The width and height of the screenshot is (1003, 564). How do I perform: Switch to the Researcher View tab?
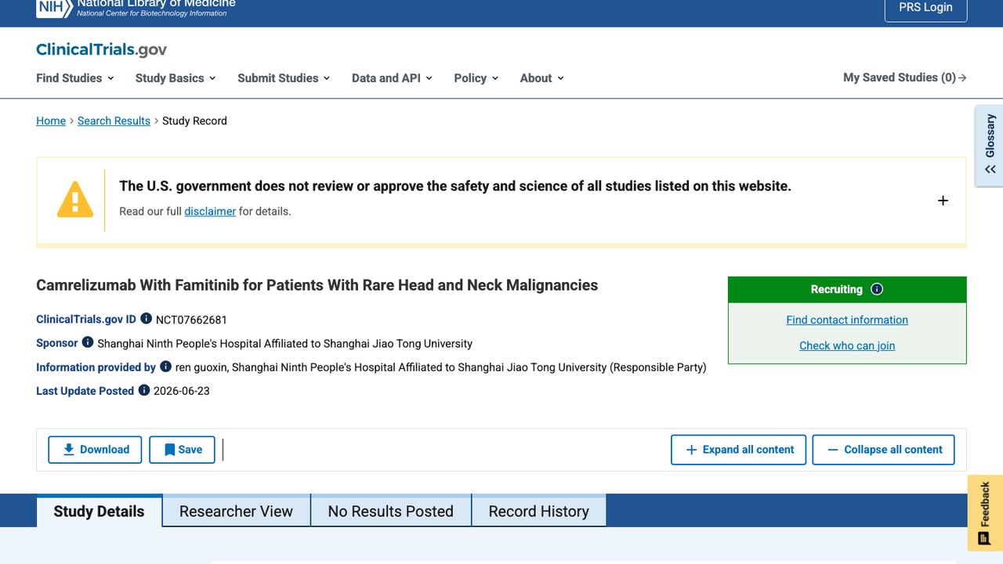(x=236, y=512)
